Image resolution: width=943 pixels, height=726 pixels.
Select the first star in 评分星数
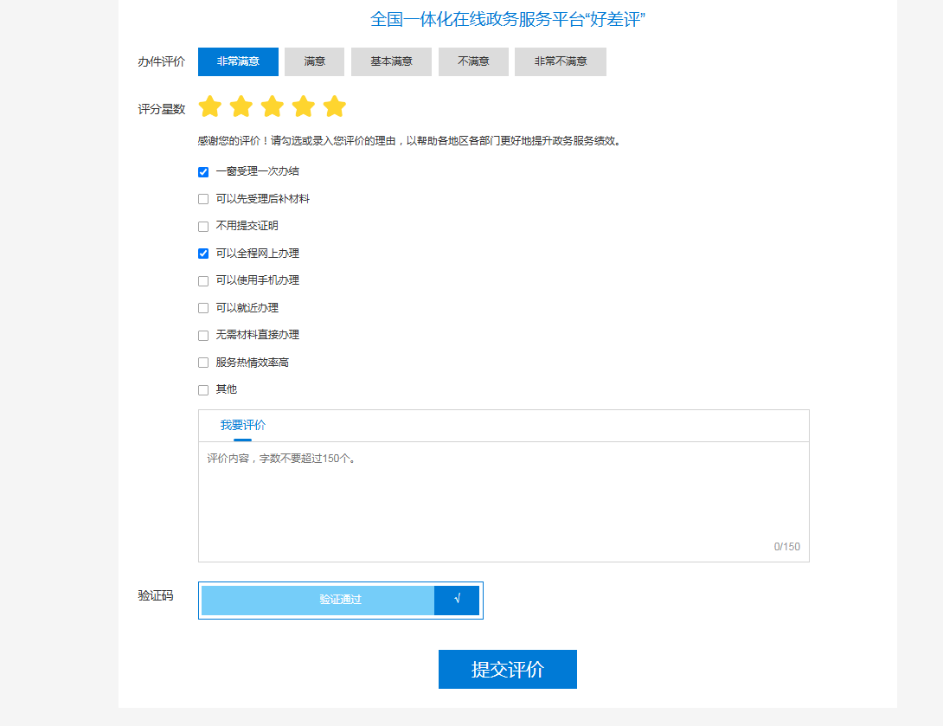(x=210, y=106)
